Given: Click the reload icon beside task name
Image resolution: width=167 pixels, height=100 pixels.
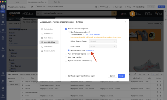Looking at the screenshot, I should (32, 7).
